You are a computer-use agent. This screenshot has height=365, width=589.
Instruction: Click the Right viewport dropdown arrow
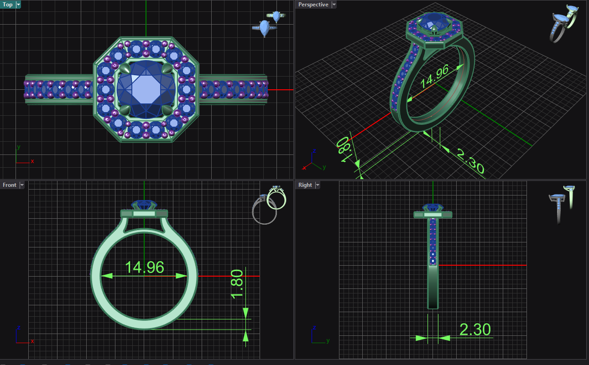pyautogui.click(x=318, y=185)
